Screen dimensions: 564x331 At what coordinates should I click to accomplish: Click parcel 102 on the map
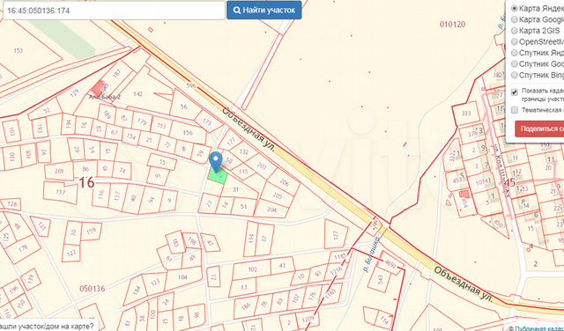[253, 269]
